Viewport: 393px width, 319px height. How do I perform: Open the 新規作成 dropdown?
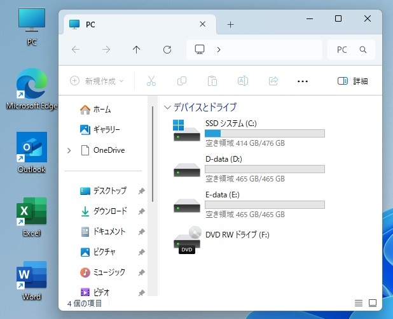tap(97, 81)
